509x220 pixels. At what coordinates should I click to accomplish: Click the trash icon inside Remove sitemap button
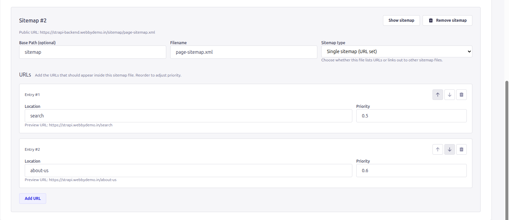430,20
